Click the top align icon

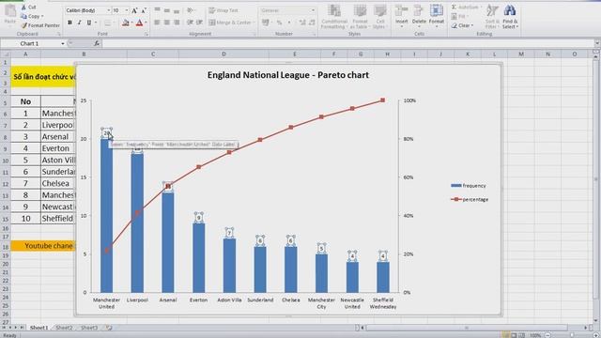click(157, 10)
